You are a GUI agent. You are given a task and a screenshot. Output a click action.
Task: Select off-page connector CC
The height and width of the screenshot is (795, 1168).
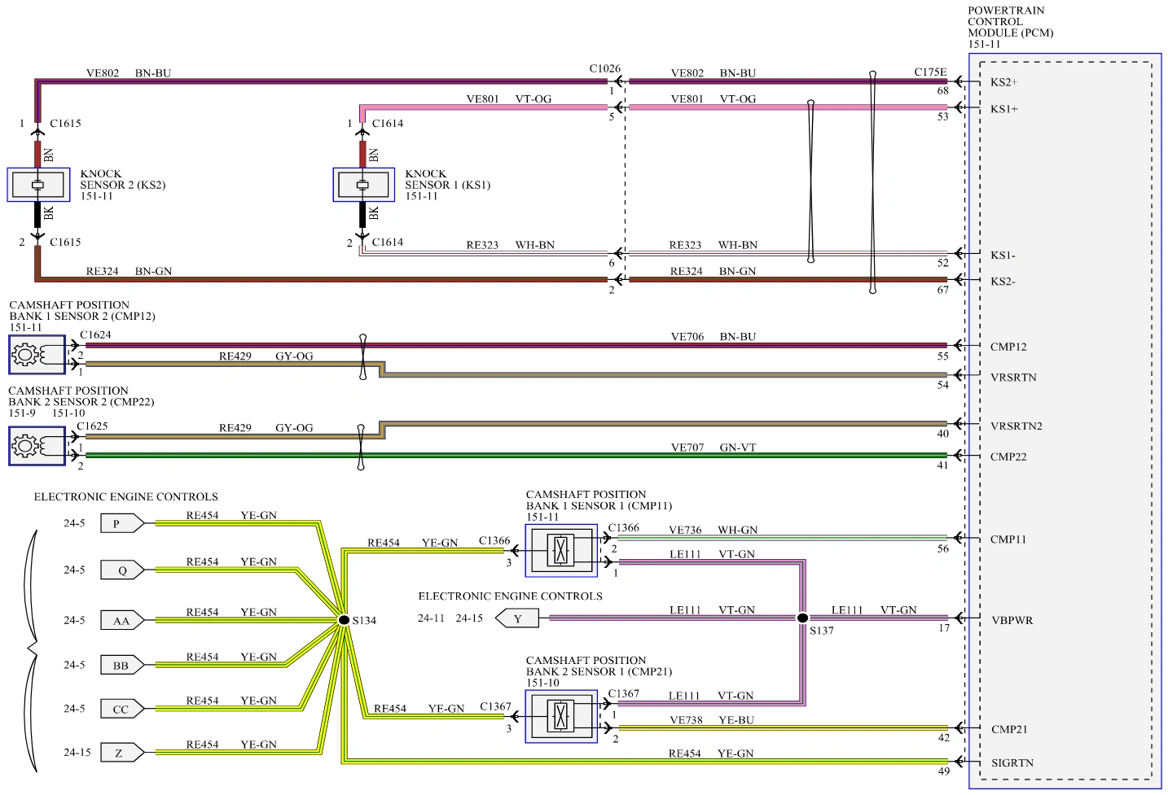point(122,709)
